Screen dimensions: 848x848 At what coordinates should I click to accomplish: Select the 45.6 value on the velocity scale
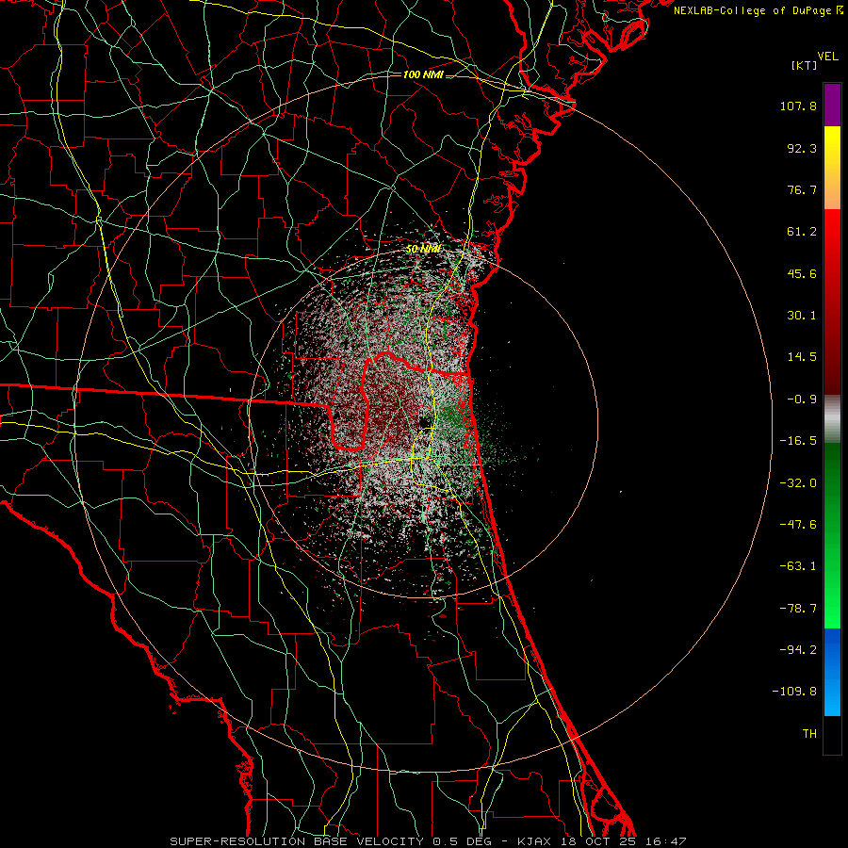(x=802, y=273)
